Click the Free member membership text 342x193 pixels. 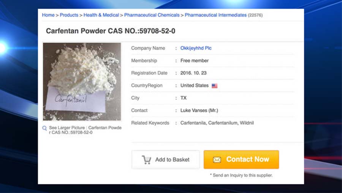194,61
